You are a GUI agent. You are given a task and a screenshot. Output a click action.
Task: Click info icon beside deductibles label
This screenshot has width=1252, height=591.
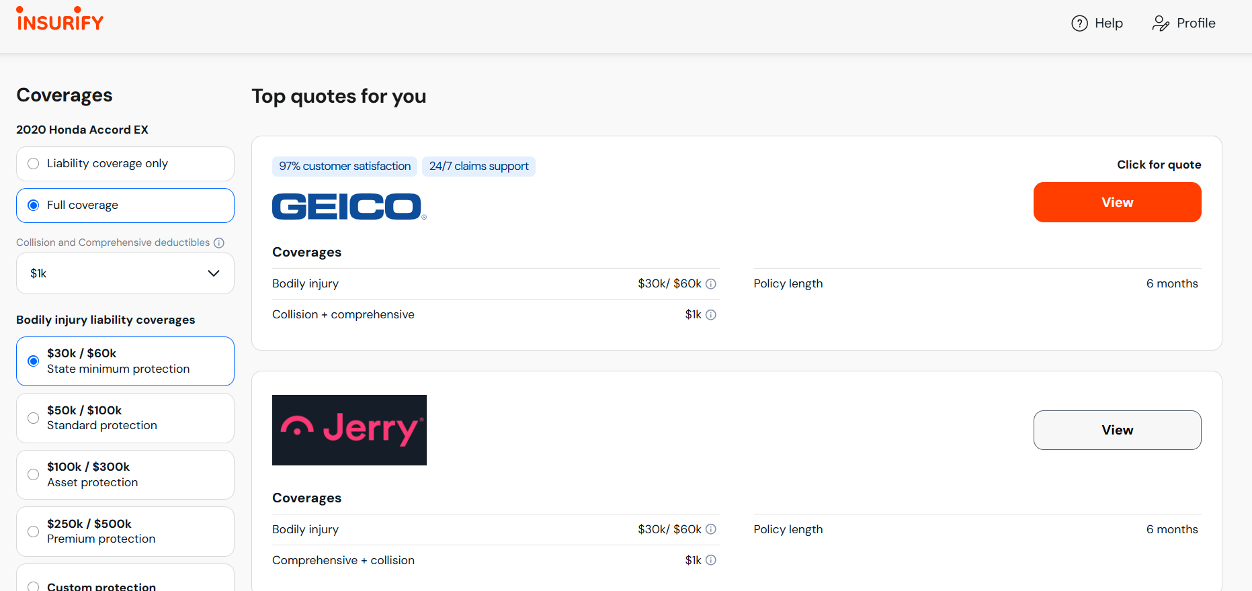point(219,243)
